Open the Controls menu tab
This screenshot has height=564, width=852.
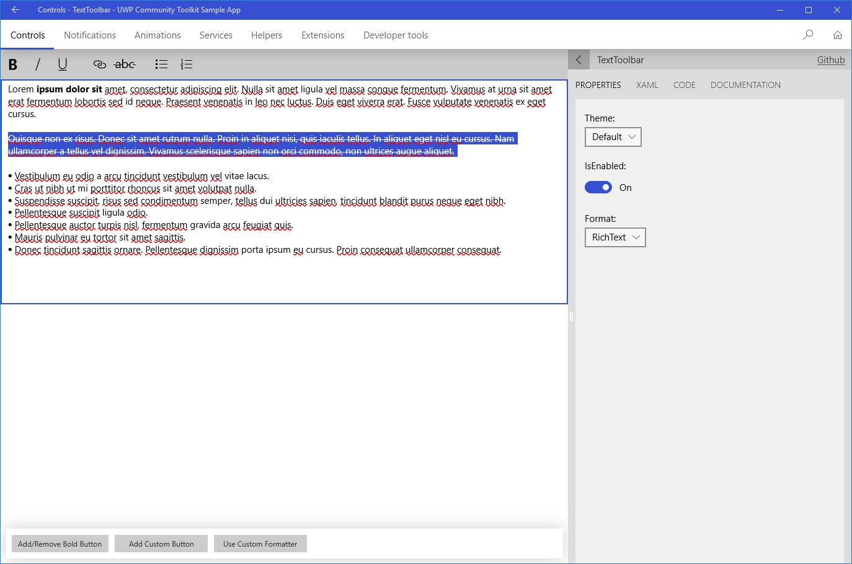click(x=28, y=35)
